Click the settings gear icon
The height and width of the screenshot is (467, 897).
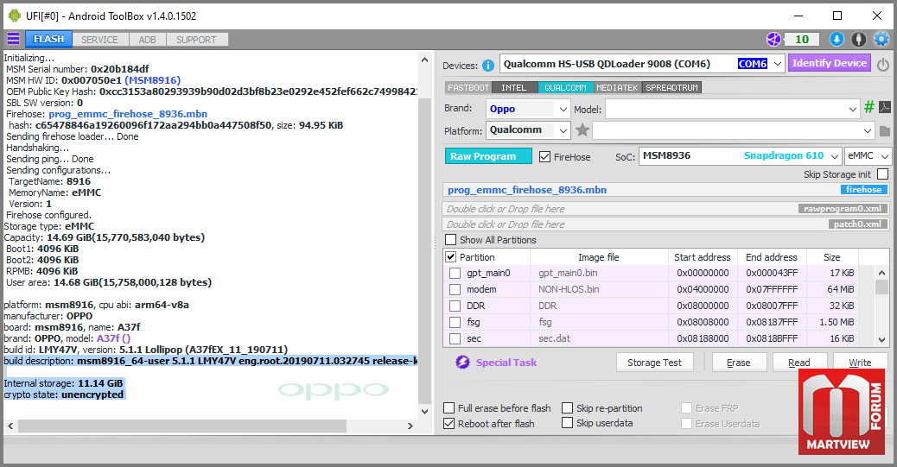tap(881, 39)
